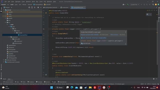Open Microsoft Edge from the taskbar

coord(72,87)
